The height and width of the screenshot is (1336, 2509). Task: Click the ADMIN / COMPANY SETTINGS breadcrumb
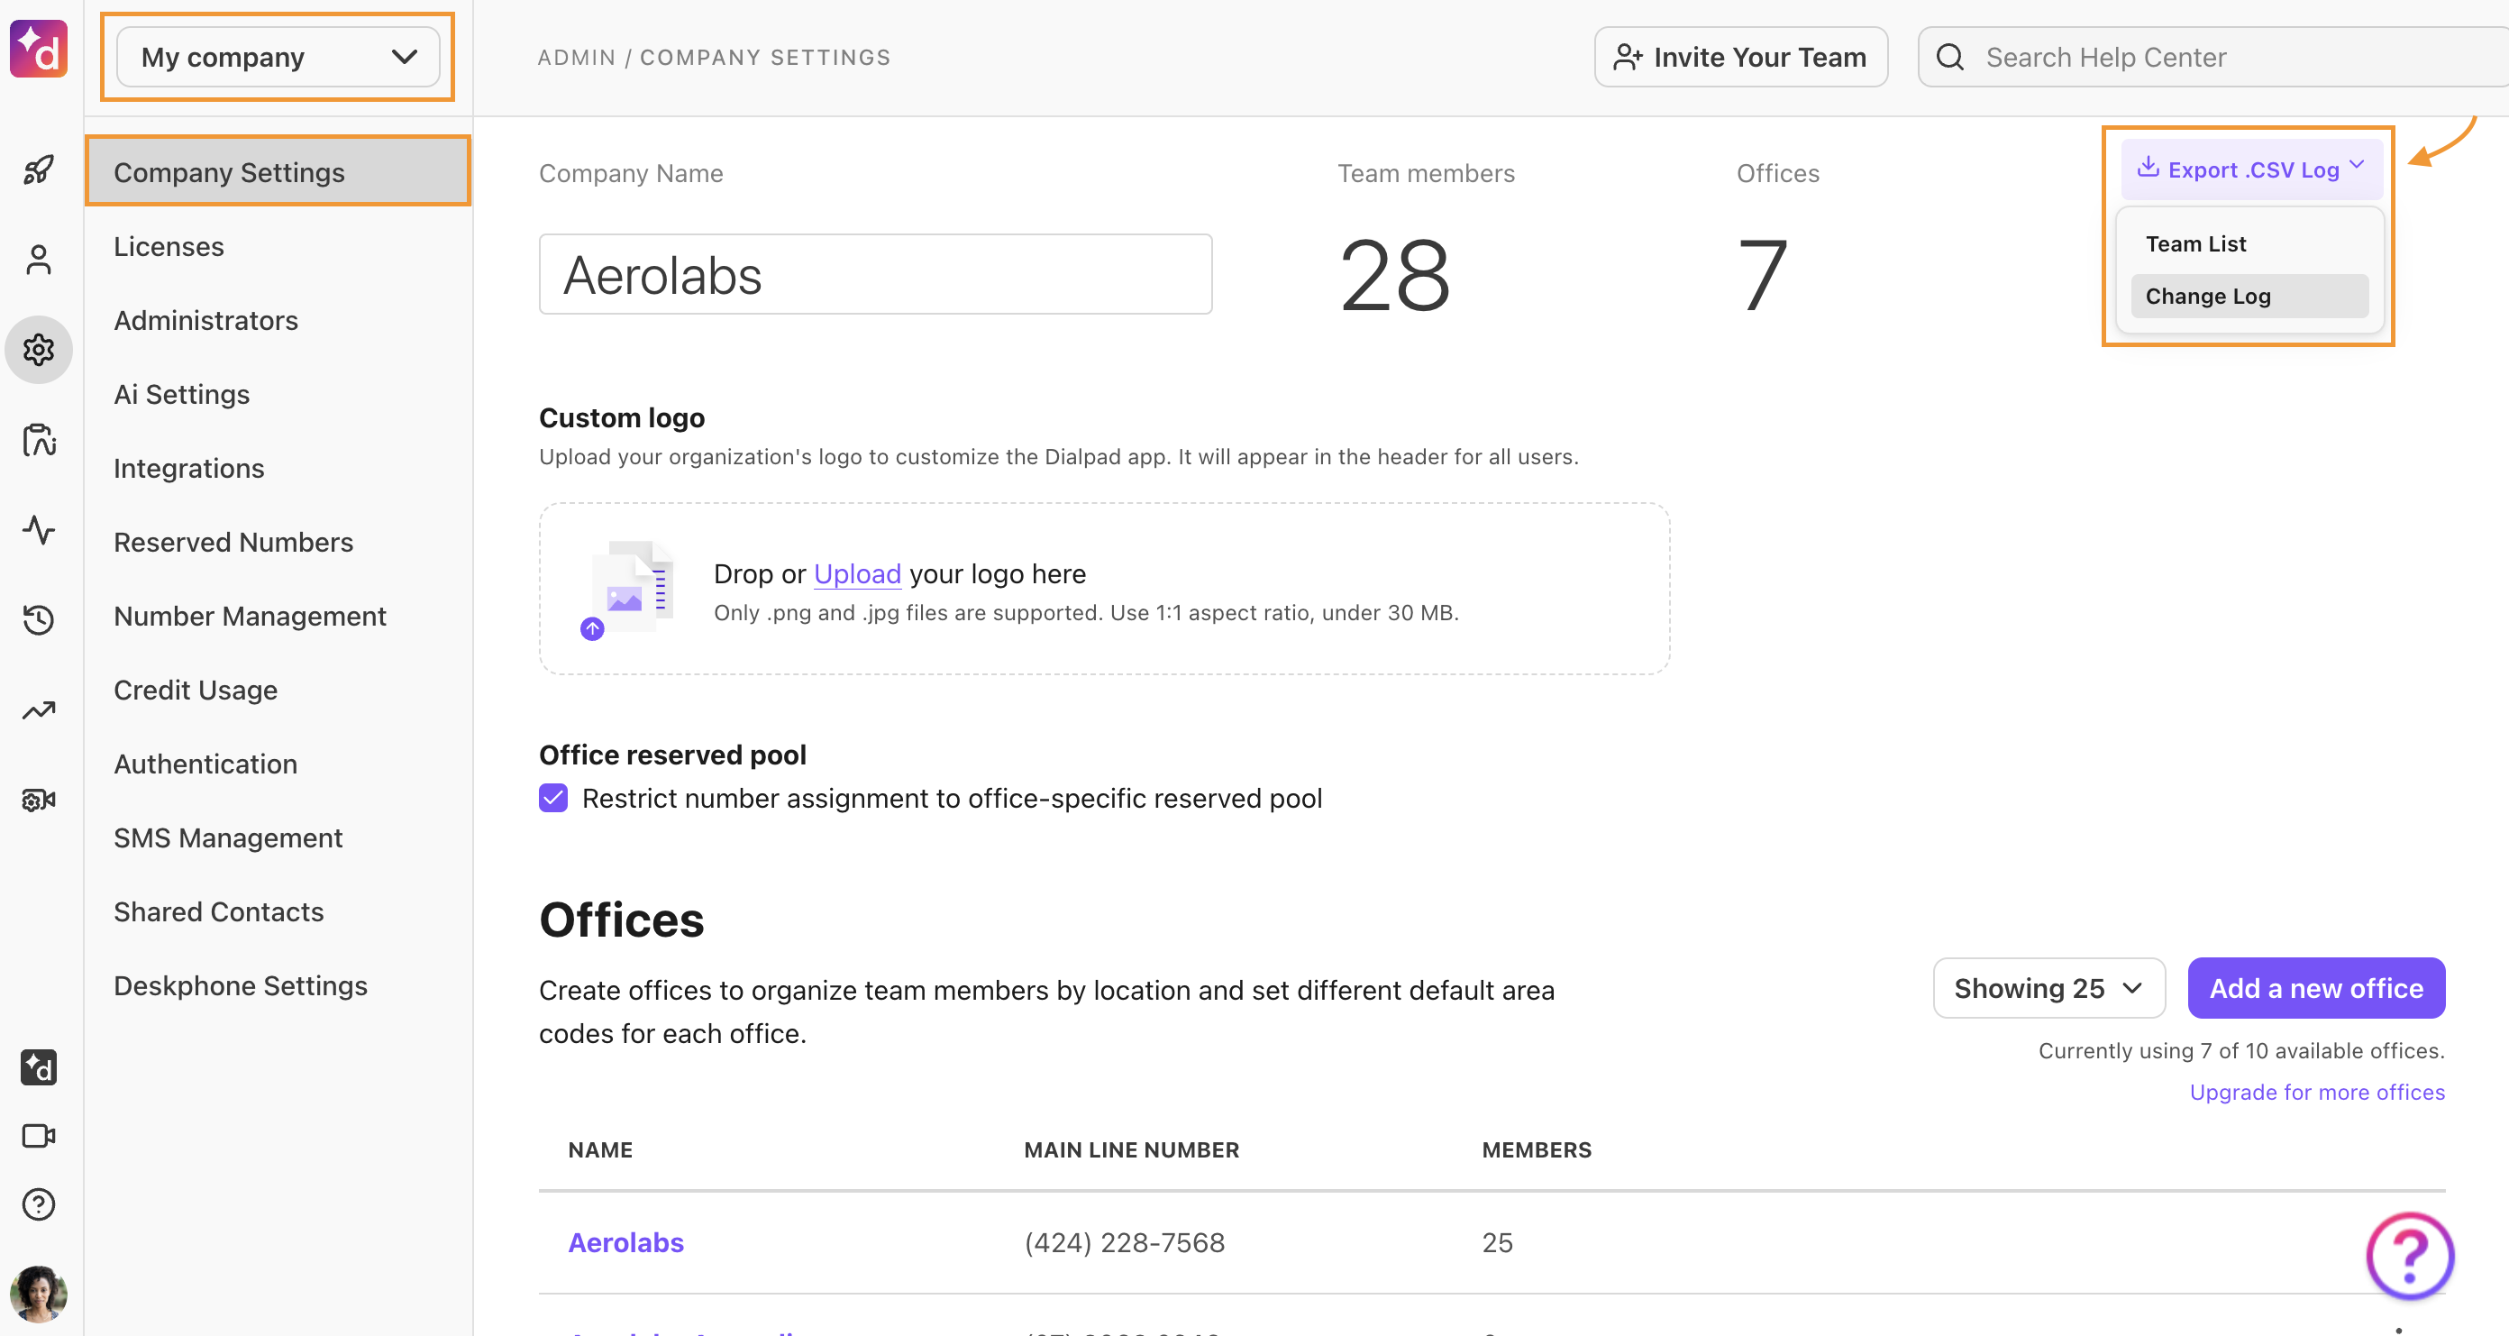tap(714, 58)
